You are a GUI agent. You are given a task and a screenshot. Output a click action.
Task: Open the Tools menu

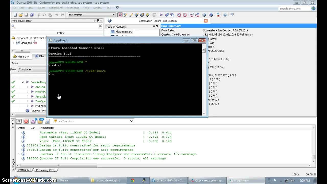(86, 8)
